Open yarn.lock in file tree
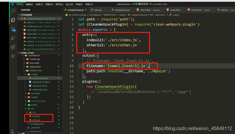The height and width of the screenshot is (134, 235). tap(35, 128)
